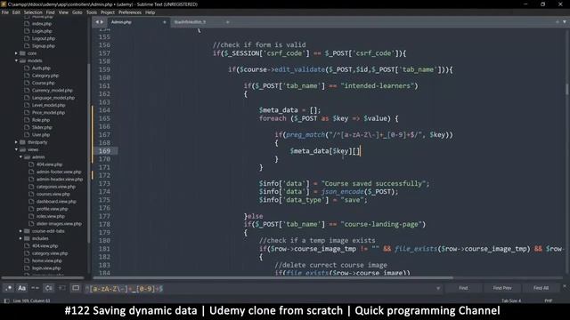
Task: Click the dashboard.view.php file icon
Action: (x=31, y=202)
